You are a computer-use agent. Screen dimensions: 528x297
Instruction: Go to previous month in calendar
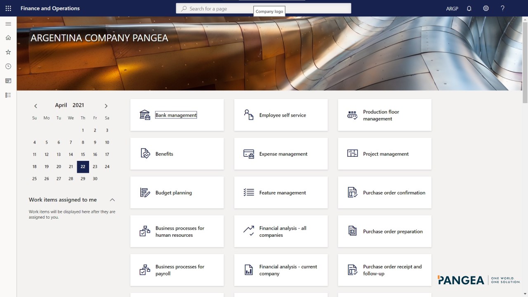tap(36, 106)
